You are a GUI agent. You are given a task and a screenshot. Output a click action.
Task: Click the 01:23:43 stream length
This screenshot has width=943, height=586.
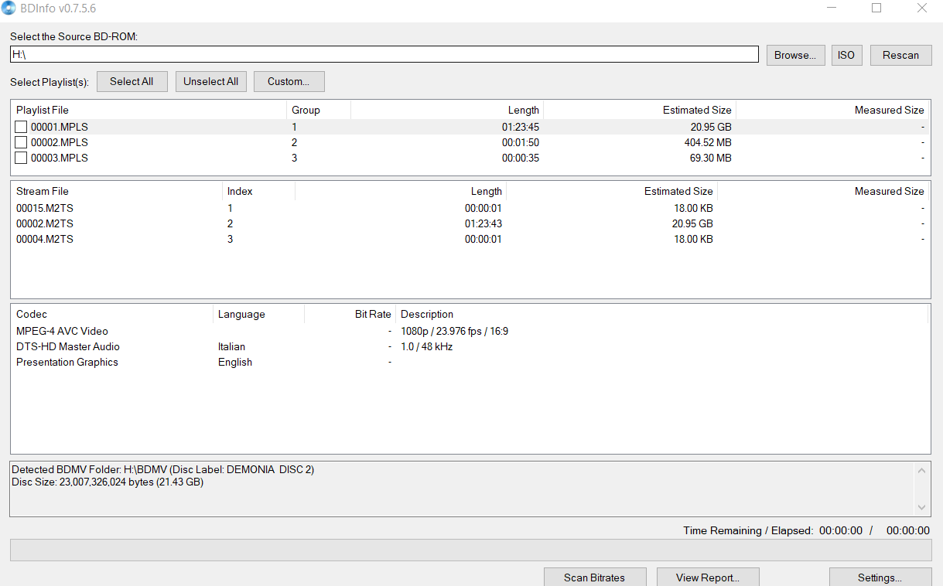tap(483, 223)
